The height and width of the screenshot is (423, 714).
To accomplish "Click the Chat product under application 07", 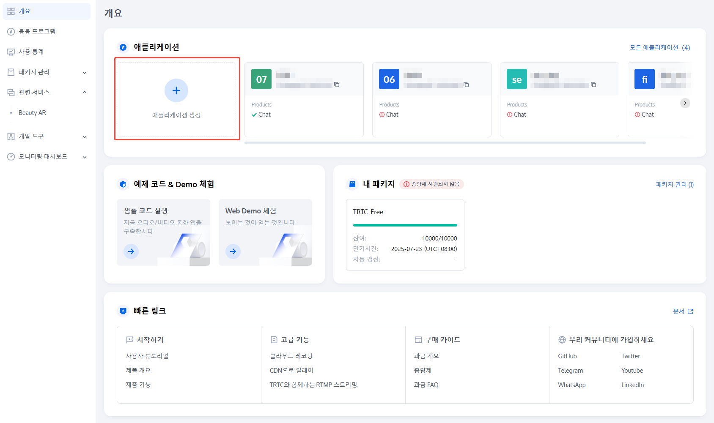I will tap(261, 115).
